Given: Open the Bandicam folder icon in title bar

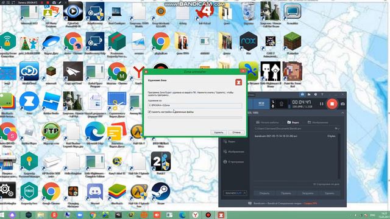Looking at the screenshot, I should tap(309, 95).
